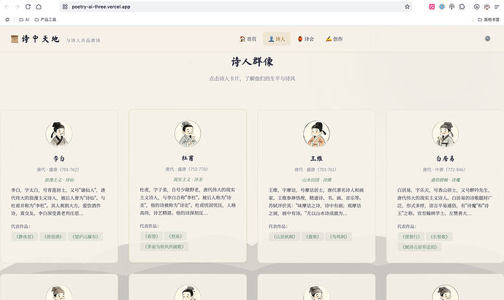Open the poet card titled 李白
Screen dimensions: 504x300
(59, 186)
